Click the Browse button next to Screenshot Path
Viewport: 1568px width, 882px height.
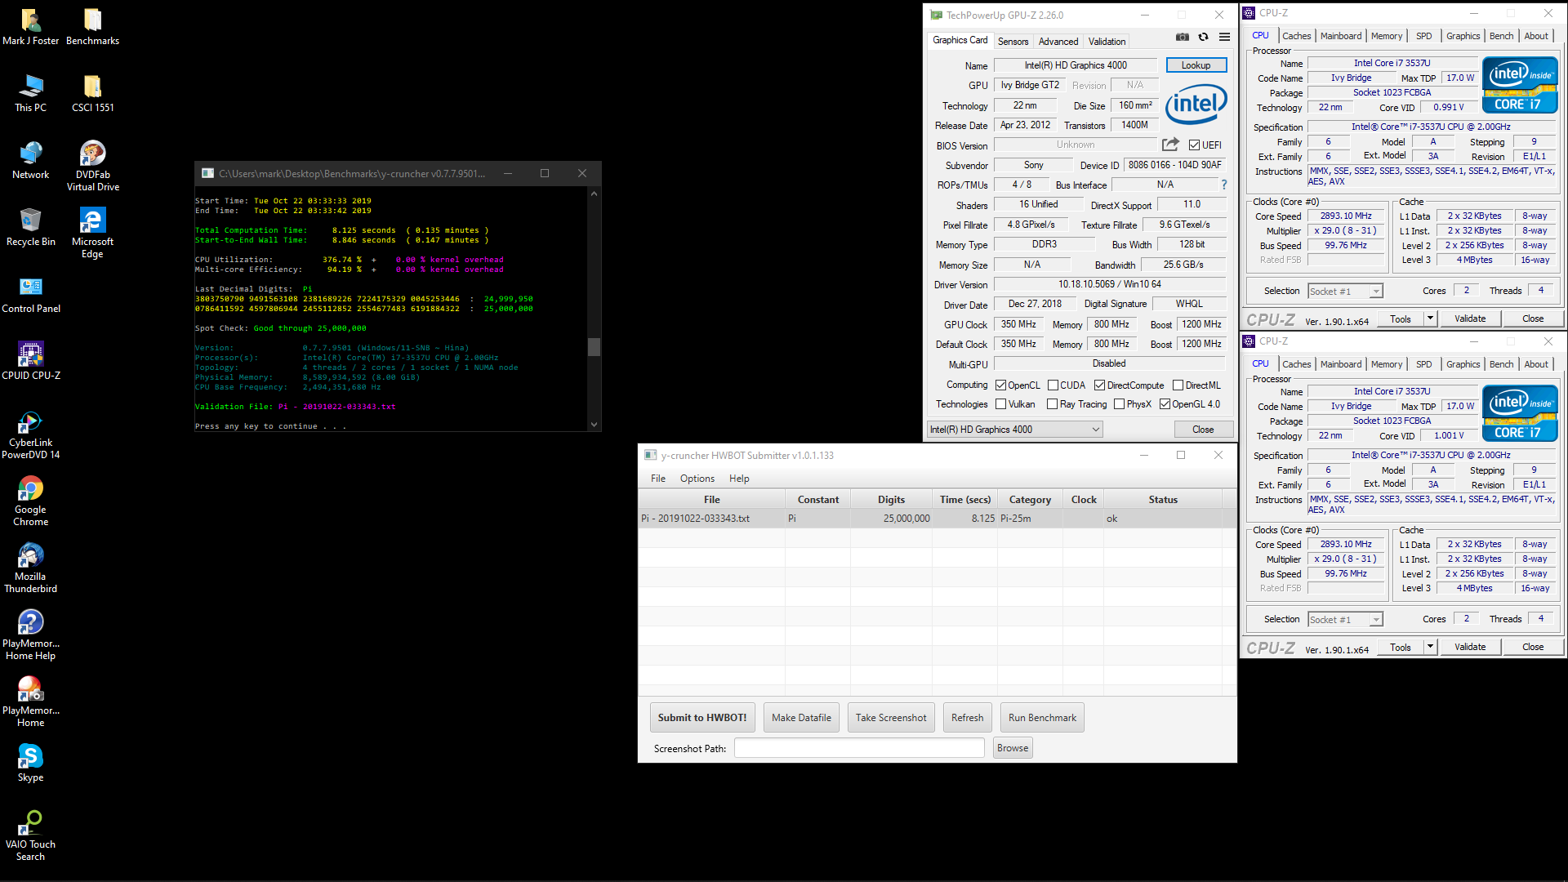[x=1013, y=748]
